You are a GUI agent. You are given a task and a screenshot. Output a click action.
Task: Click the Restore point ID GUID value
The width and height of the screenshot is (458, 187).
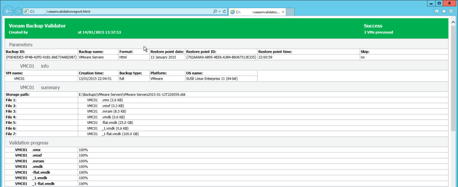click(x=221, y=57)
